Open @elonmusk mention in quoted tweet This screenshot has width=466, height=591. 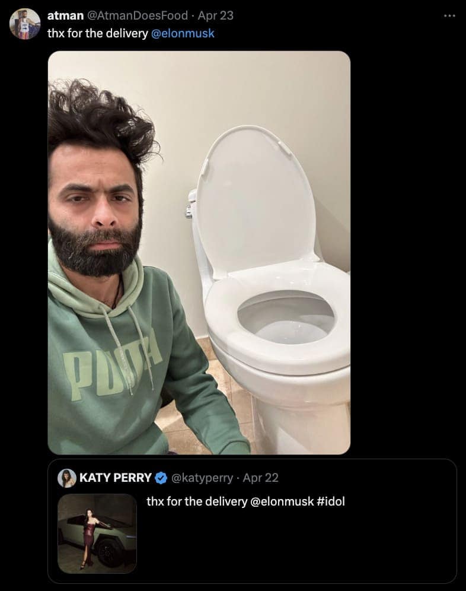(278, 501)
